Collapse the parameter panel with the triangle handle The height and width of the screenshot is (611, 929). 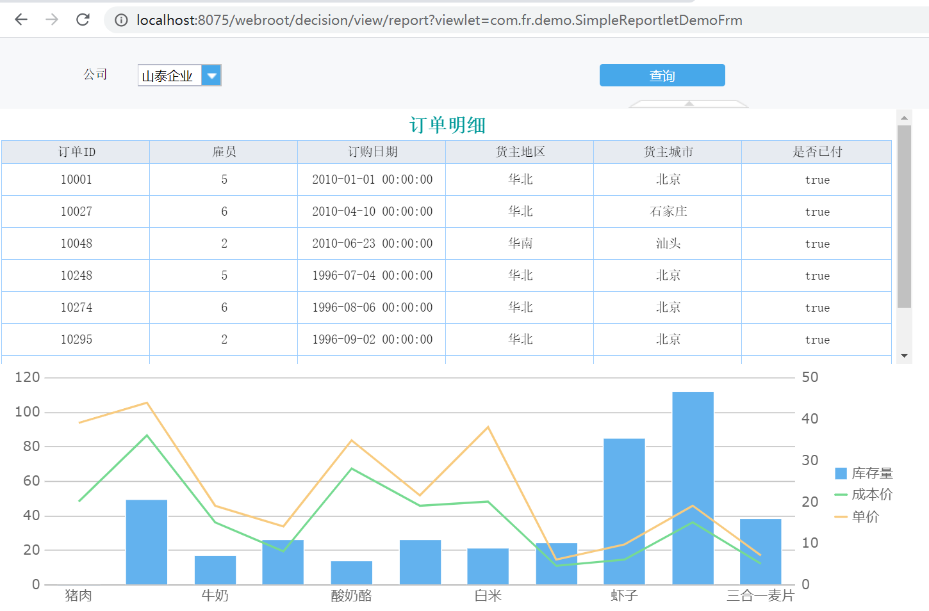[689, 104]
